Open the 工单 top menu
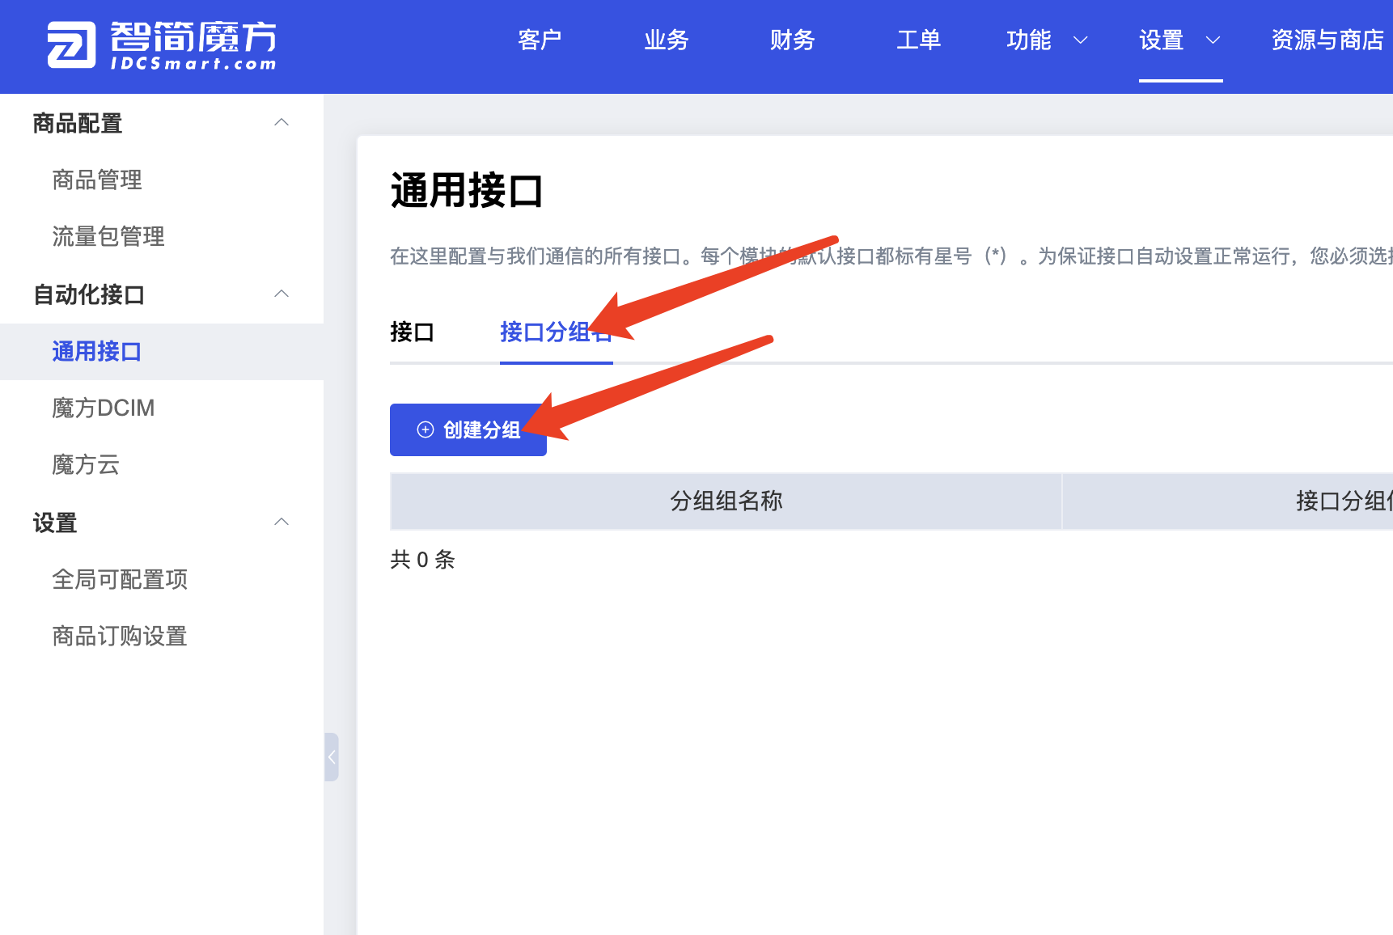1393x935 pixels. (x=918, y=40)
